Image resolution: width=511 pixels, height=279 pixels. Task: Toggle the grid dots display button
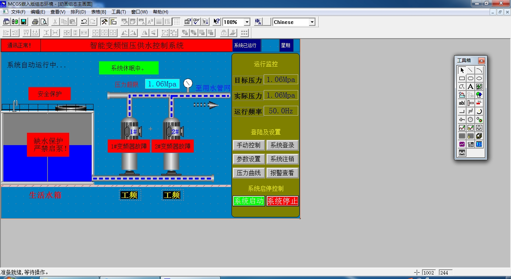click(177, 22)
